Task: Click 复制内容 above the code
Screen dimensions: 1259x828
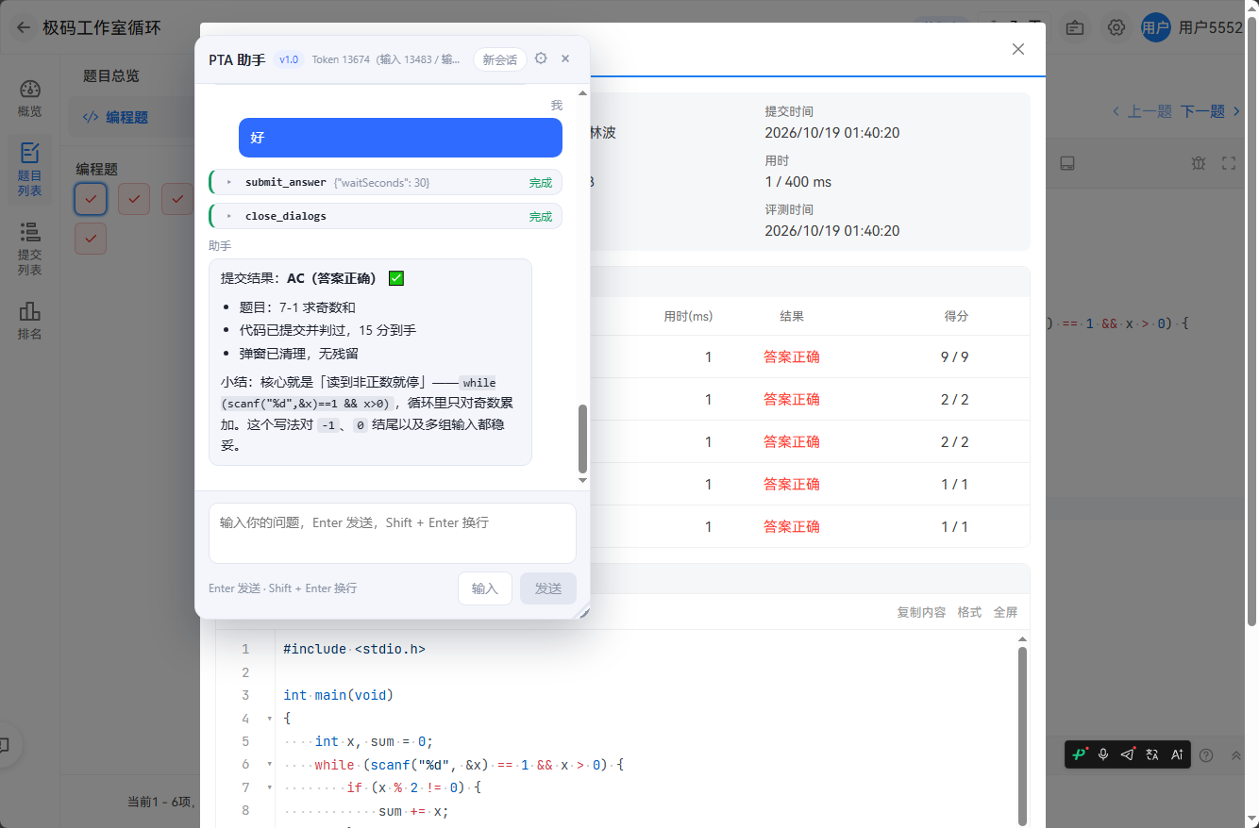Action: pos(921,612)
